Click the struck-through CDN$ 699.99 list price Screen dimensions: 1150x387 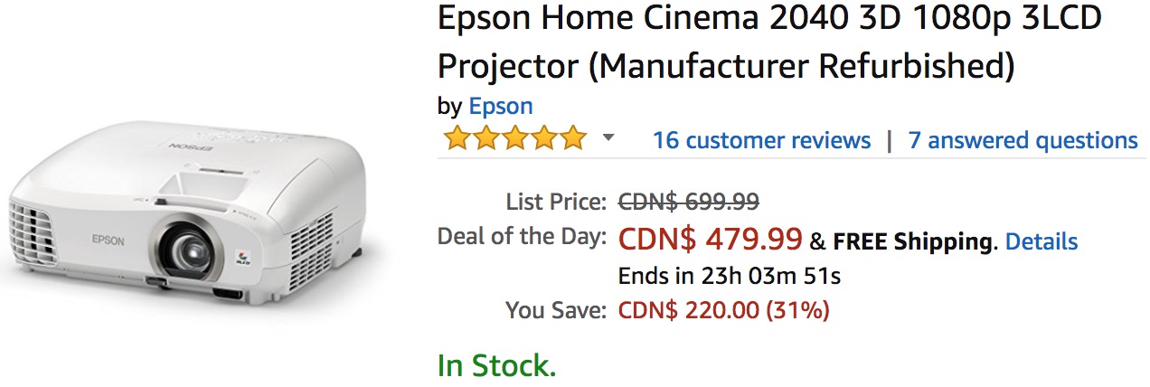pyautogui.click(x=688, y=201)
